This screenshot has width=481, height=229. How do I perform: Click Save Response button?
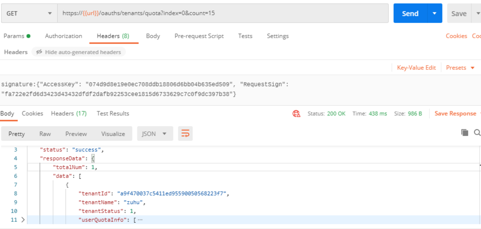click(x=455, y=113)
